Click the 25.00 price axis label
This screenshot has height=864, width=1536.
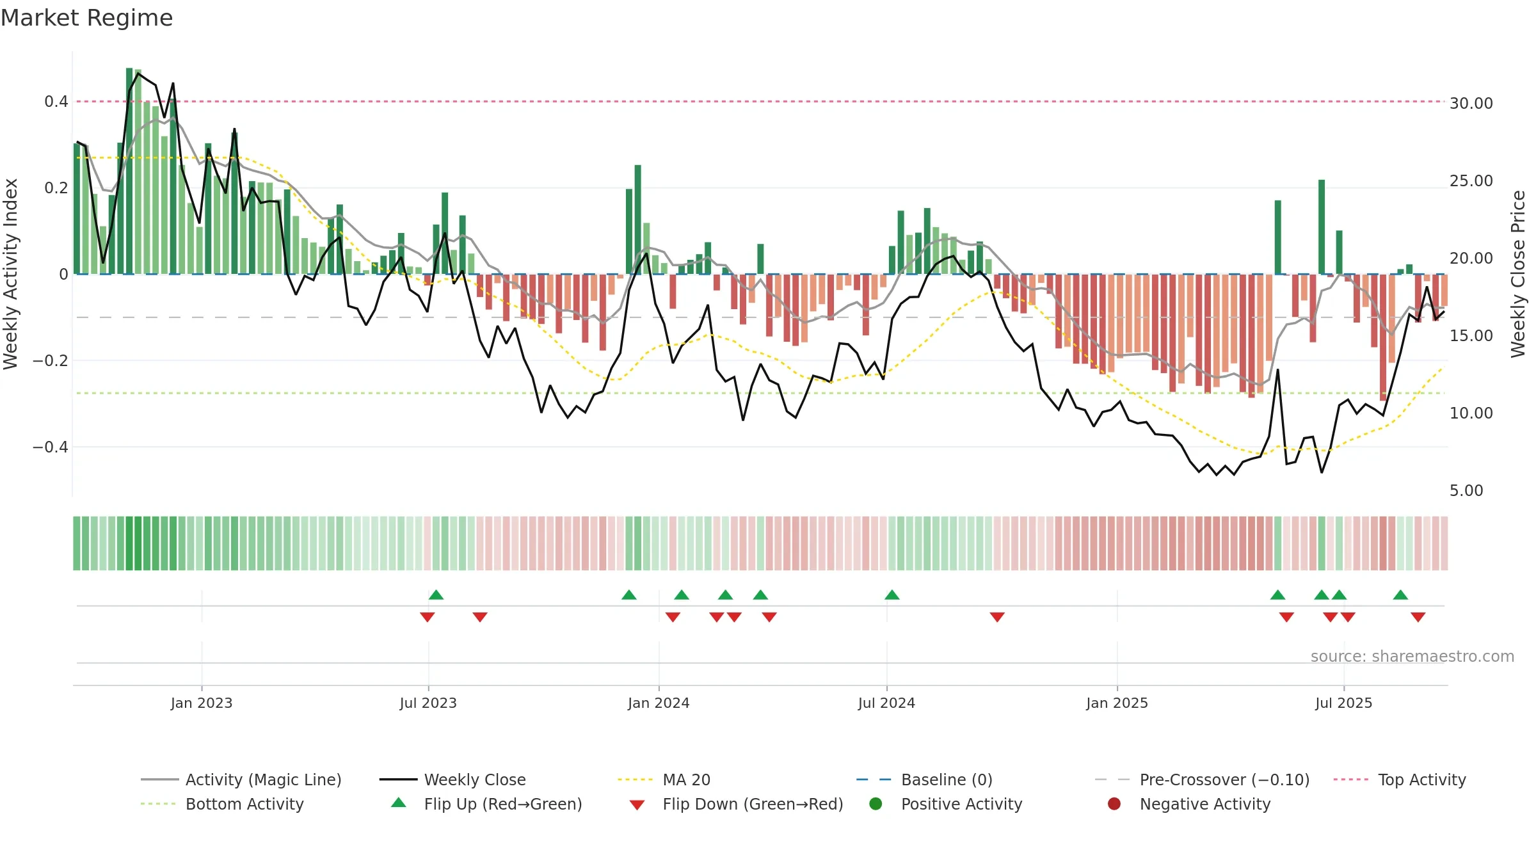pyautogui.click(x=1471, y=180)
